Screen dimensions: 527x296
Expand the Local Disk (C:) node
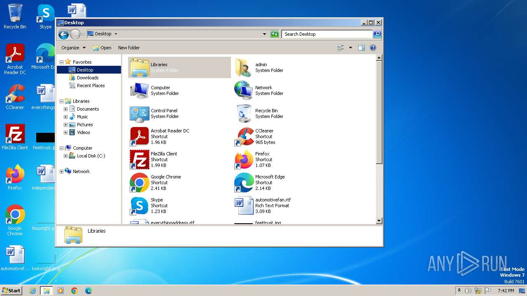65,156
